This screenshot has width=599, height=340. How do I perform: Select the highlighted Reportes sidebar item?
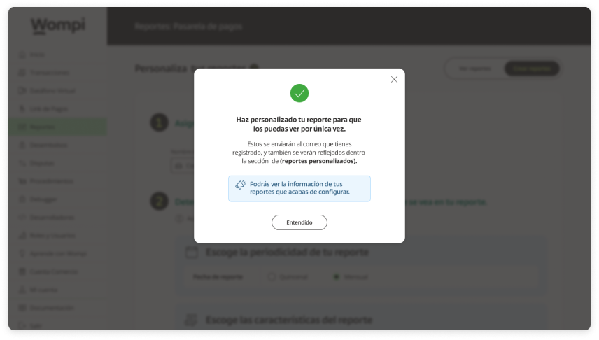(x=57, y=127)
